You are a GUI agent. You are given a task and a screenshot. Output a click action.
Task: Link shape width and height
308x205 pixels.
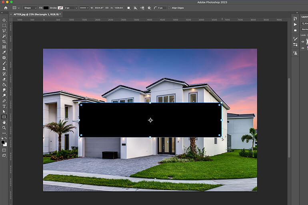click(107, 8)
